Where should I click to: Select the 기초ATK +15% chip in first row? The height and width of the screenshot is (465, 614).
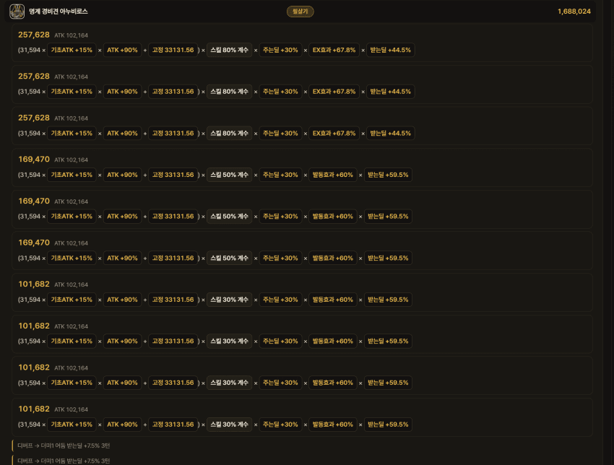point(72,50)
